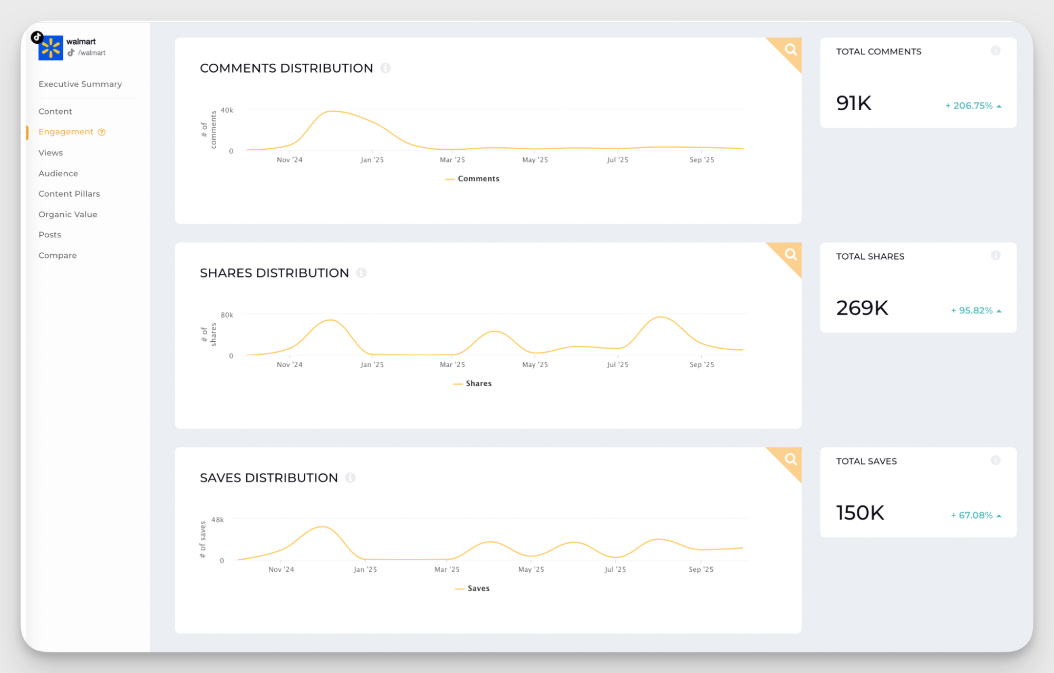
Task: Go to the Executive Summary page
Action: pyautogui.click(x=80, y=83)
